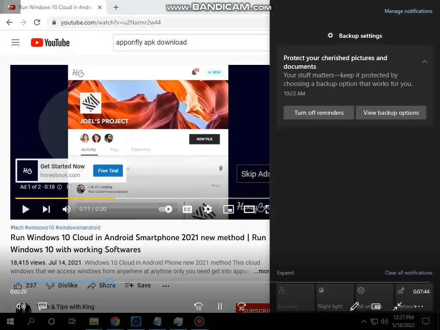This screenshot has height=330, width=440.
Task: Toggle autoplay switch in player
Action: pos(165,209)
